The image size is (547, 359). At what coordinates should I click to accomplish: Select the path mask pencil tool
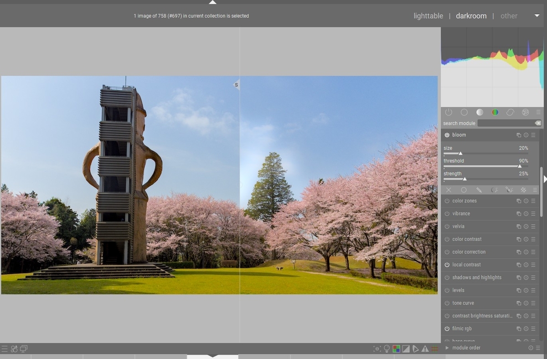click(480, 190)
